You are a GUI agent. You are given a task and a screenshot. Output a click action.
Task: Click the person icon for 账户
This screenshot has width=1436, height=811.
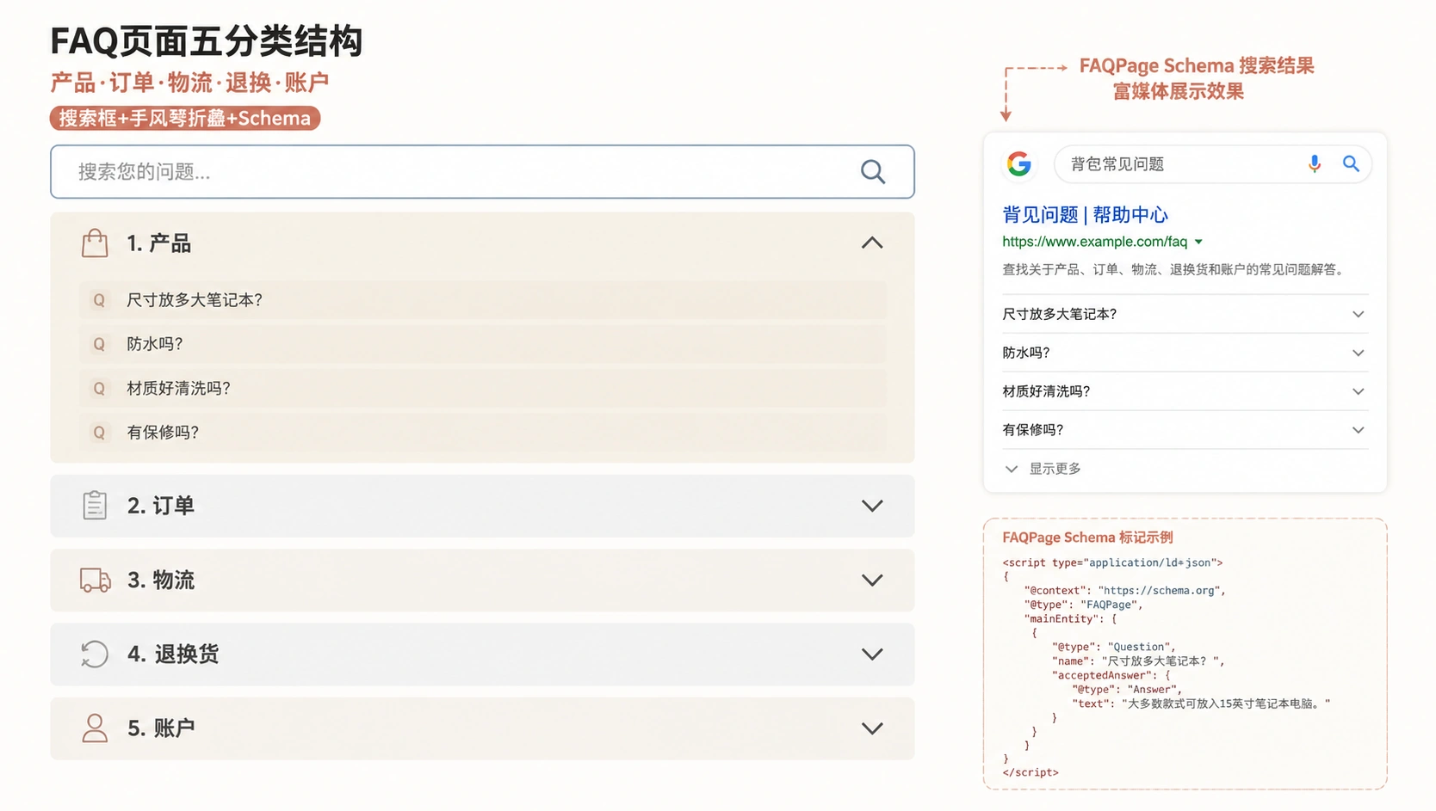95,728
